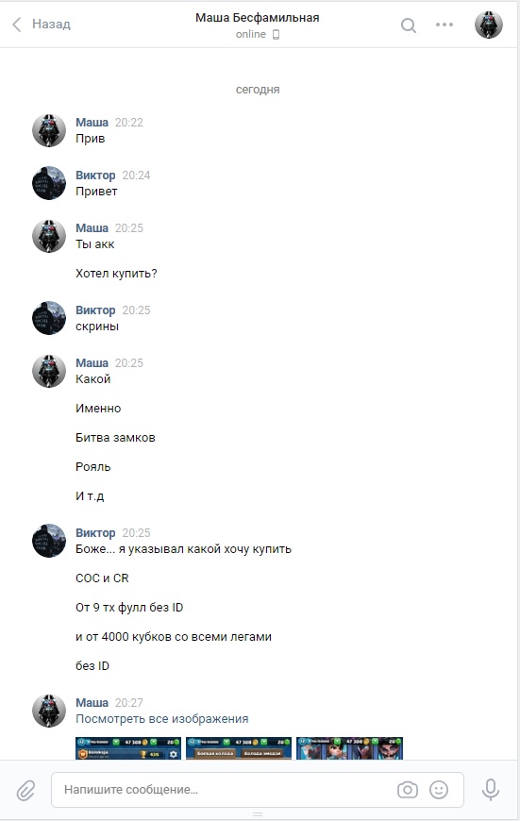Image resolution: width=520 pixels, height=821 pixels.
Task: Click the camera photo icon
Action: 408,790
